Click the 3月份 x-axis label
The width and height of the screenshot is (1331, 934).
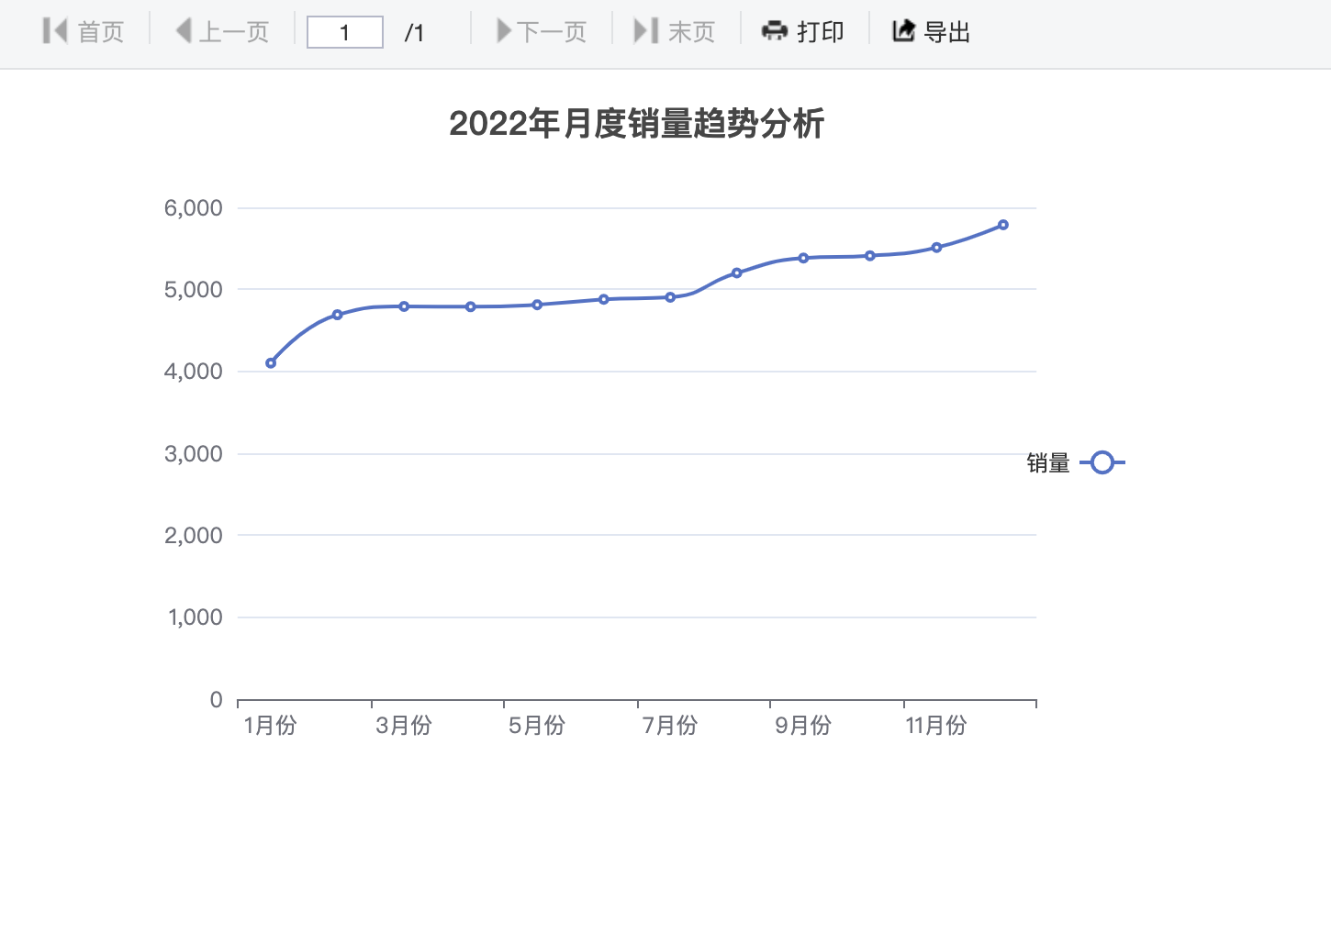tap(404, 726)
